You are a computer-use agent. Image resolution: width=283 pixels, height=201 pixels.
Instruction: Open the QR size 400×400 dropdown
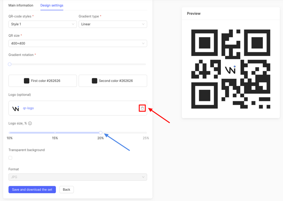pos(77,43)
